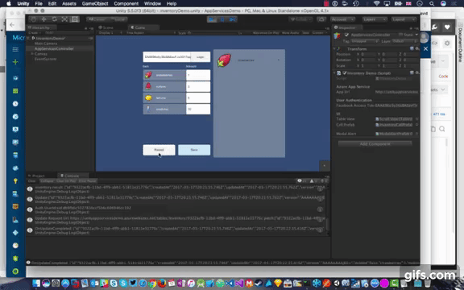Open Inventory Demo script gear menu

tap(416, 72)
